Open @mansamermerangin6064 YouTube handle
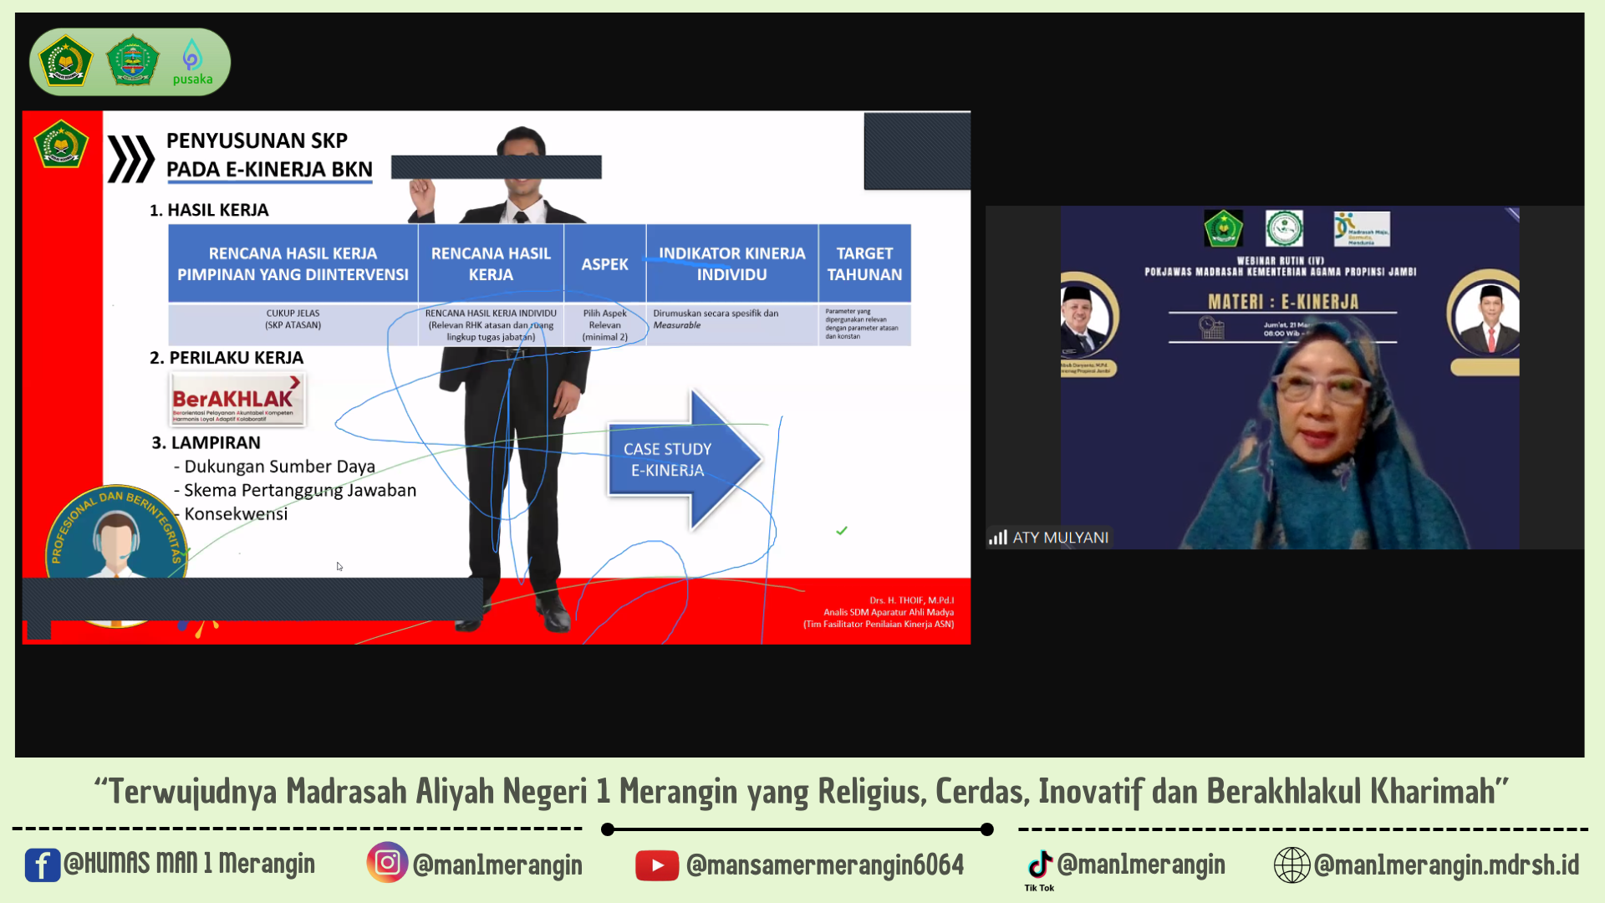The image size is (1605, 903). pyautogui.click(x=824, y=865)
